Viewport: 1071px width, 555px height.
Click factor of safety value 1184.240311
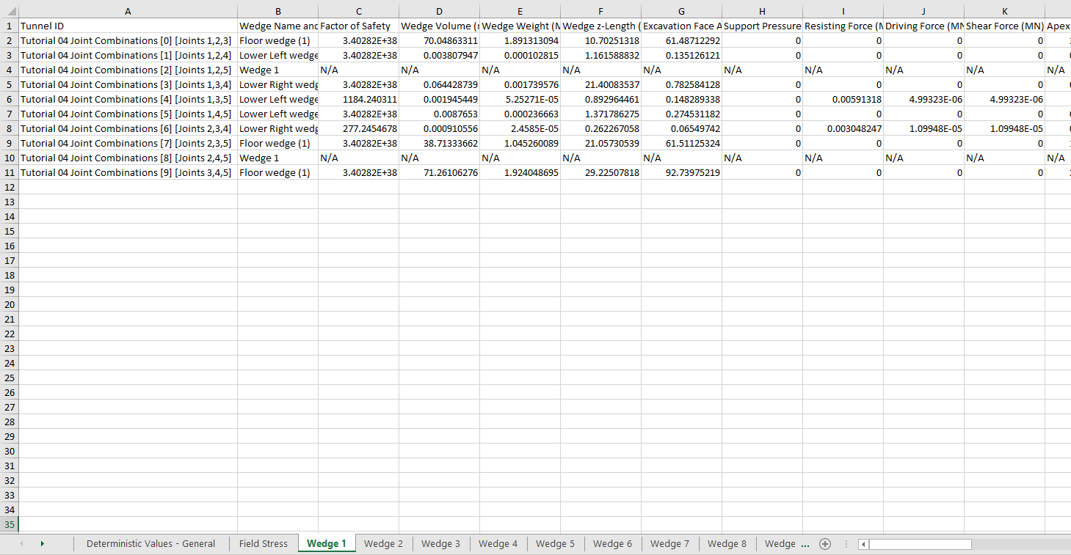(358, 99)
